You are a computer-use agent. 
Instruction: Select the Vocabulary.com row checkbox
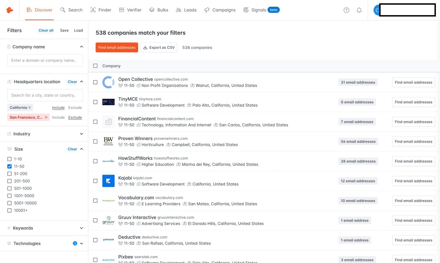click(x=95, y=201)
